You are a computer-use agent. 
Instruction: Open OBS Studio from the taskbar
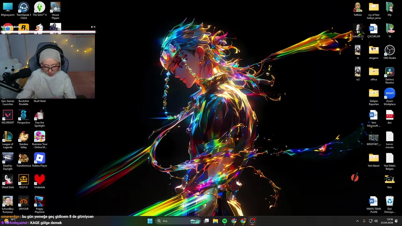pos(252,221)
